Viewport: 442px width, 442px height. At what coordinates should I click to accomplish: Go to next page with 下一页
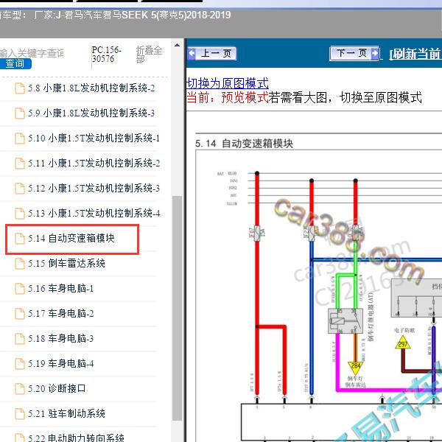(354, 53)
